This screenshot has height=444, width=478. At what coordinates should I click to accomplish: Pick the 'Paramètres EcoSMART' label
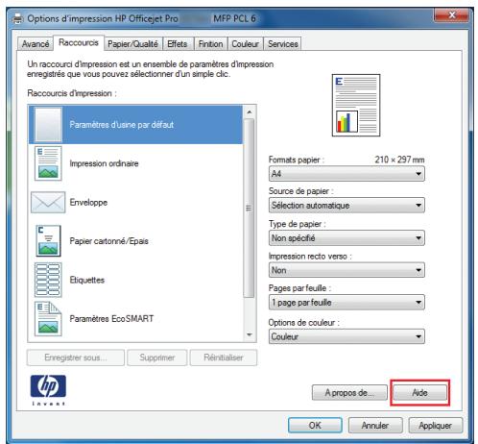pos(111,319)
